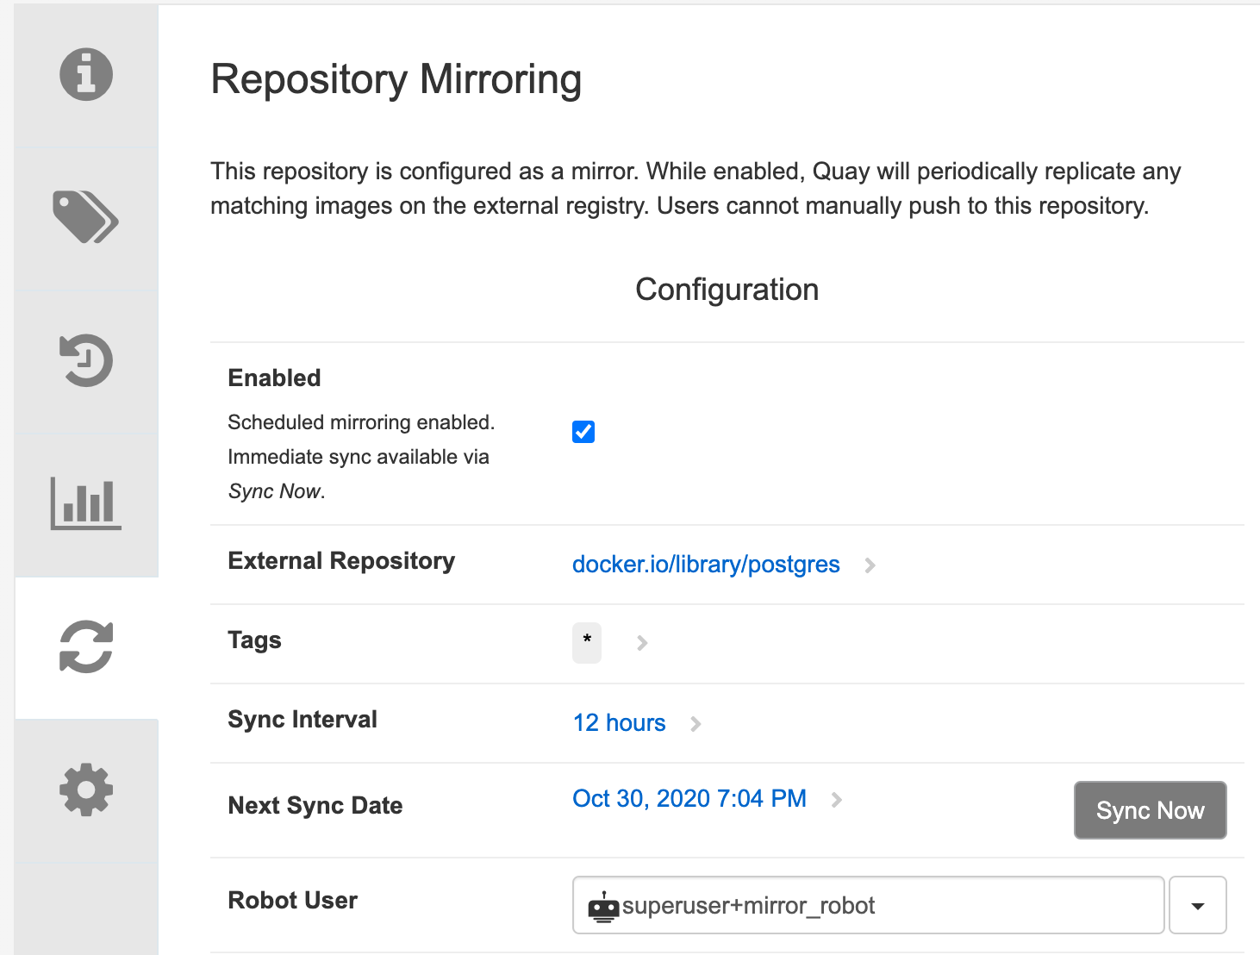Expand chevron next to docker.io/library/postgres
This screenshot has height=955, width=1260.
click(x=870, y=565)
